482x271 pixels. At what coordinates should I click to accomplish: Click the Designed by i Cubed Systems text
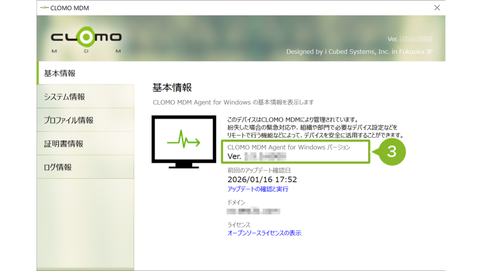coord(359,52)
